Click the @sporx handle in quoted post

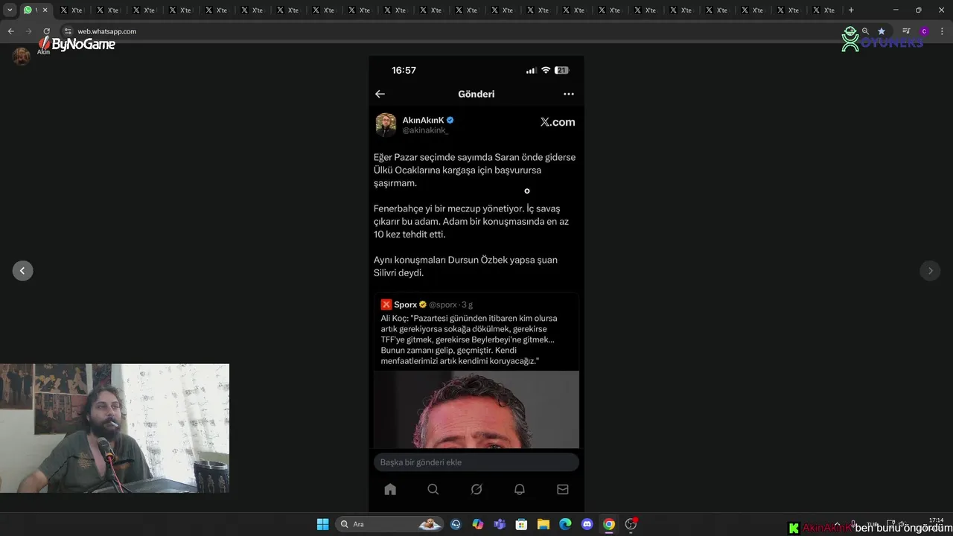443,304
